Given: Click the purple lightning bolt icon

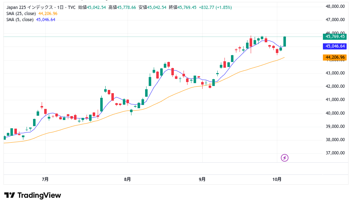Looking at the screenshot, I should click(x=284, y=158).
